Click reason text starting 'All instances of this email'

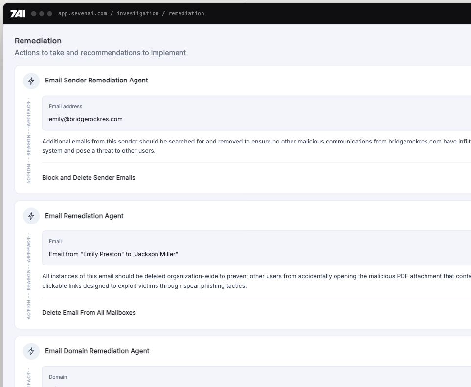pos(256,281)
